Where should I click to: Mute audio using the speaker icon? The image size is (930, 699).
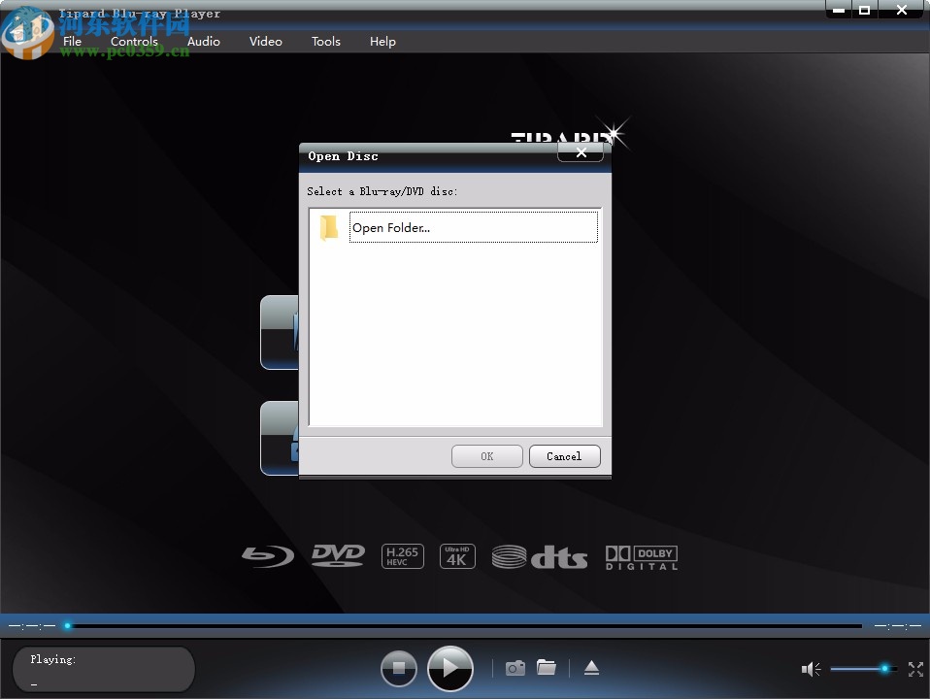(811, 669)
